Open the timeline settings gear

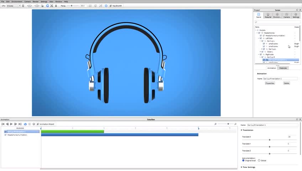point(34,124)
